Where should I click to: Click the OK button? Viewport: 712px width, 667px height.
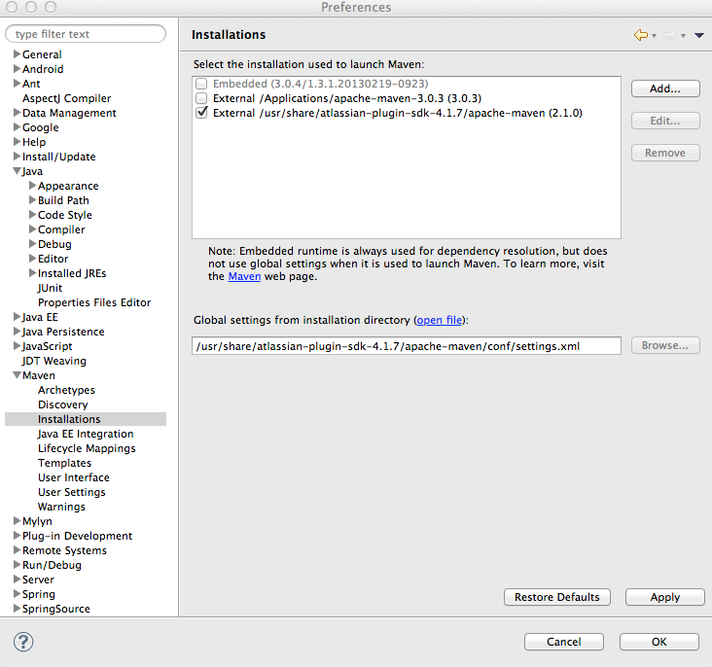pyautogui.click(x=659, y=642)
